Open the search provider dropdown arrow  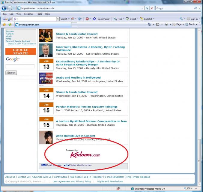[x=199, y=8]
